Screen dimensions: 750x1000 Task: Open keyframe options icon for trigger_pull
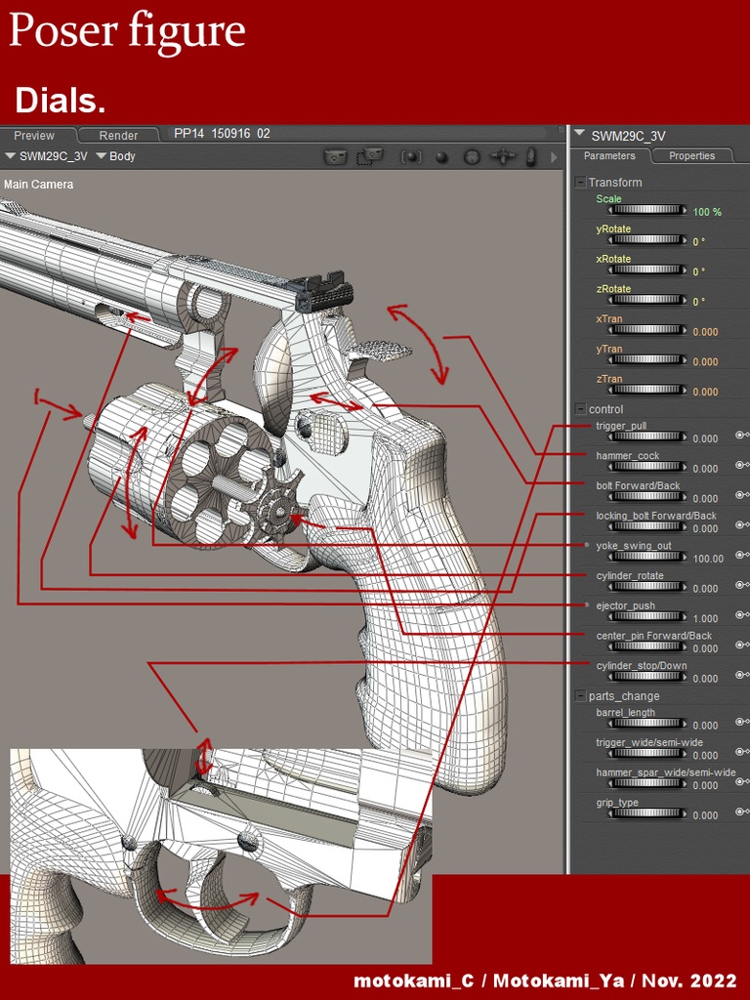pos(742,435)
